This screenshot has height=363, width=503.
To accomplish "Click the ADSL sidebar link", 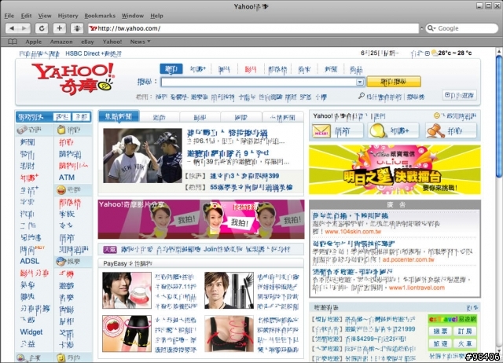I will (30, 261).
